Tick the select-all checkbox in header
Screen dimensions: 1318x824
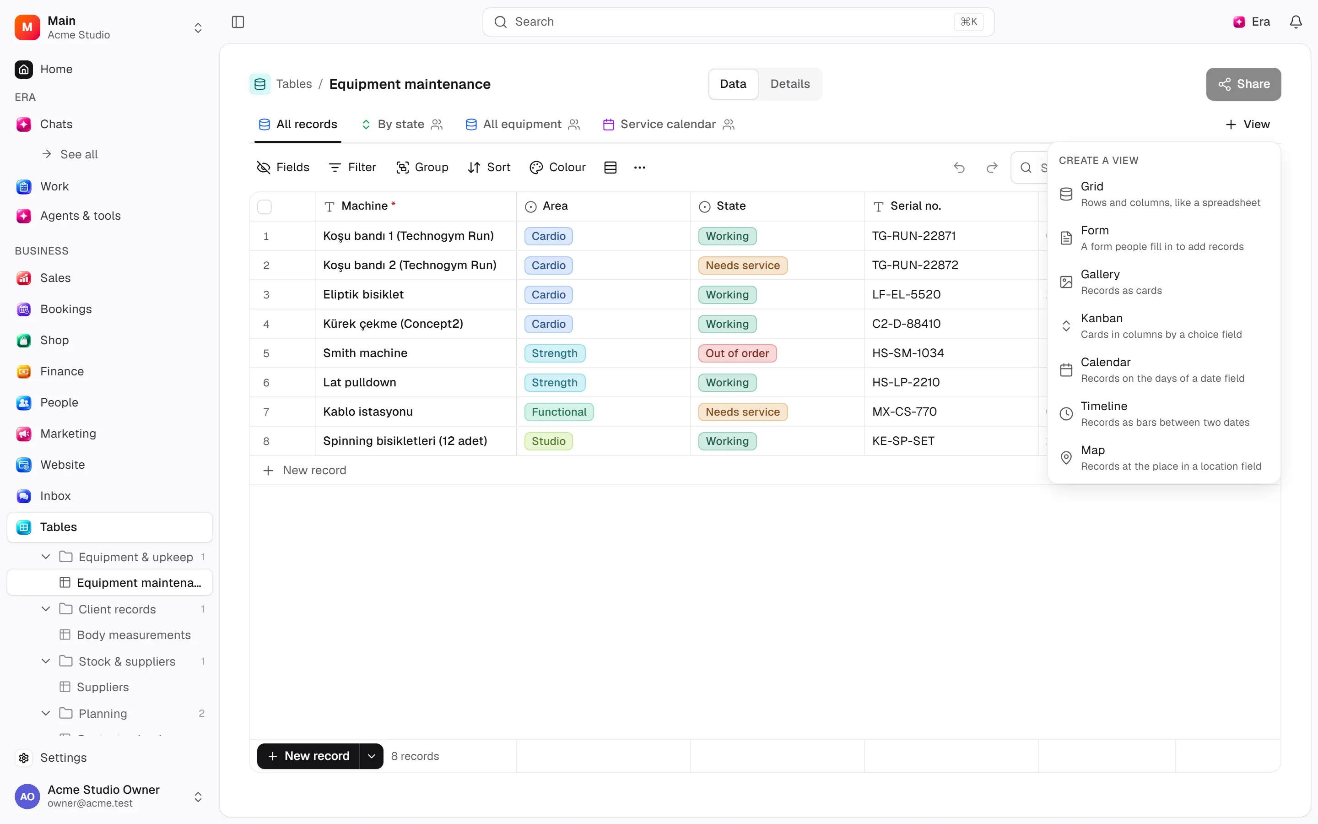[x=264, y=206]
